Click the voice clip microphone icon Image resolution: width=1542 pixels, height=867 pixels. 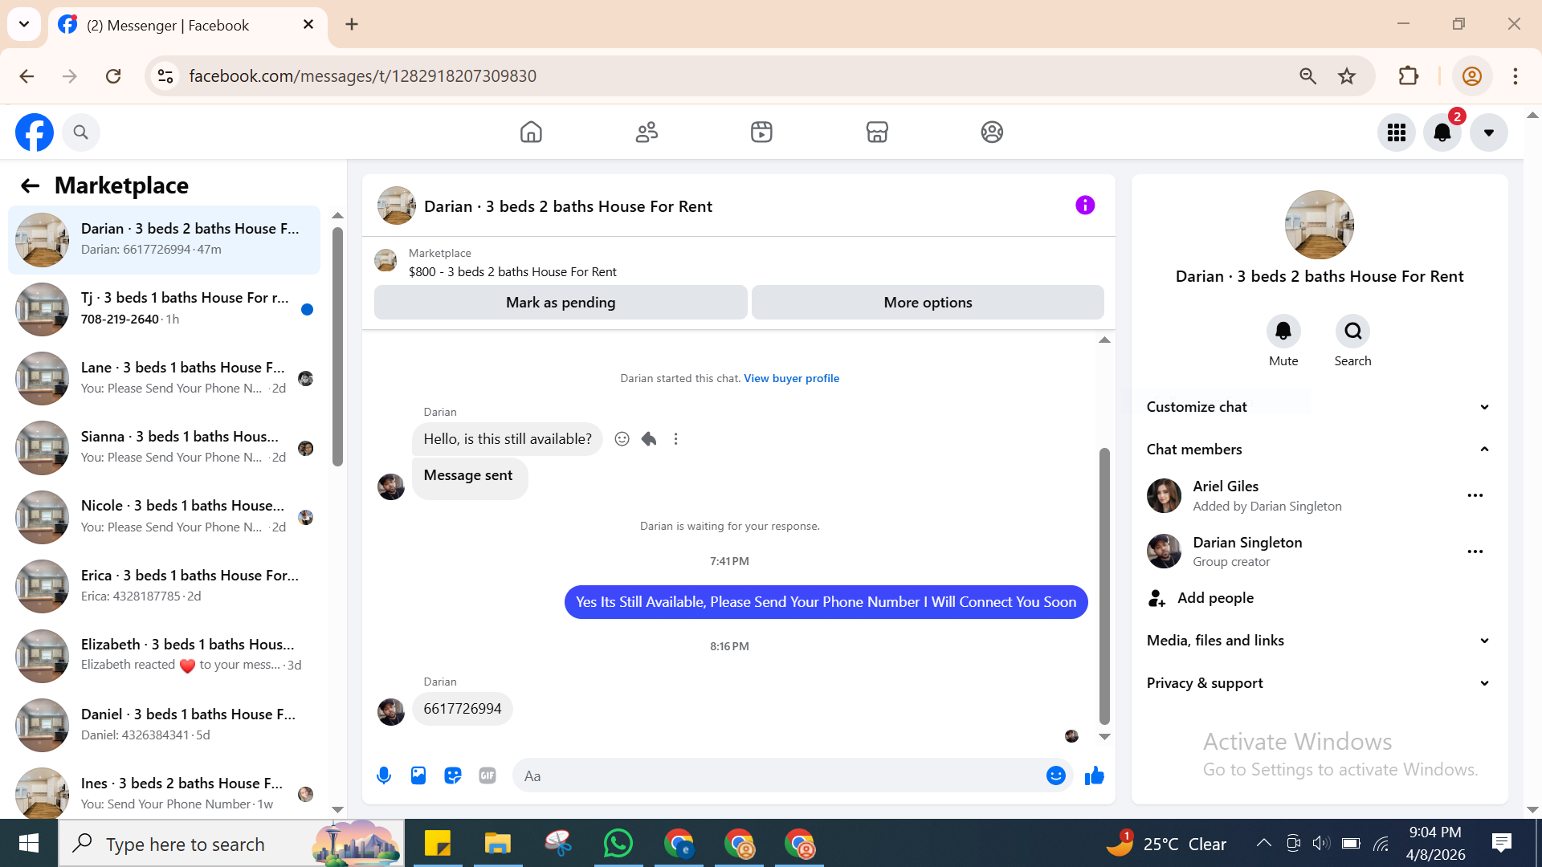point(384,775)
